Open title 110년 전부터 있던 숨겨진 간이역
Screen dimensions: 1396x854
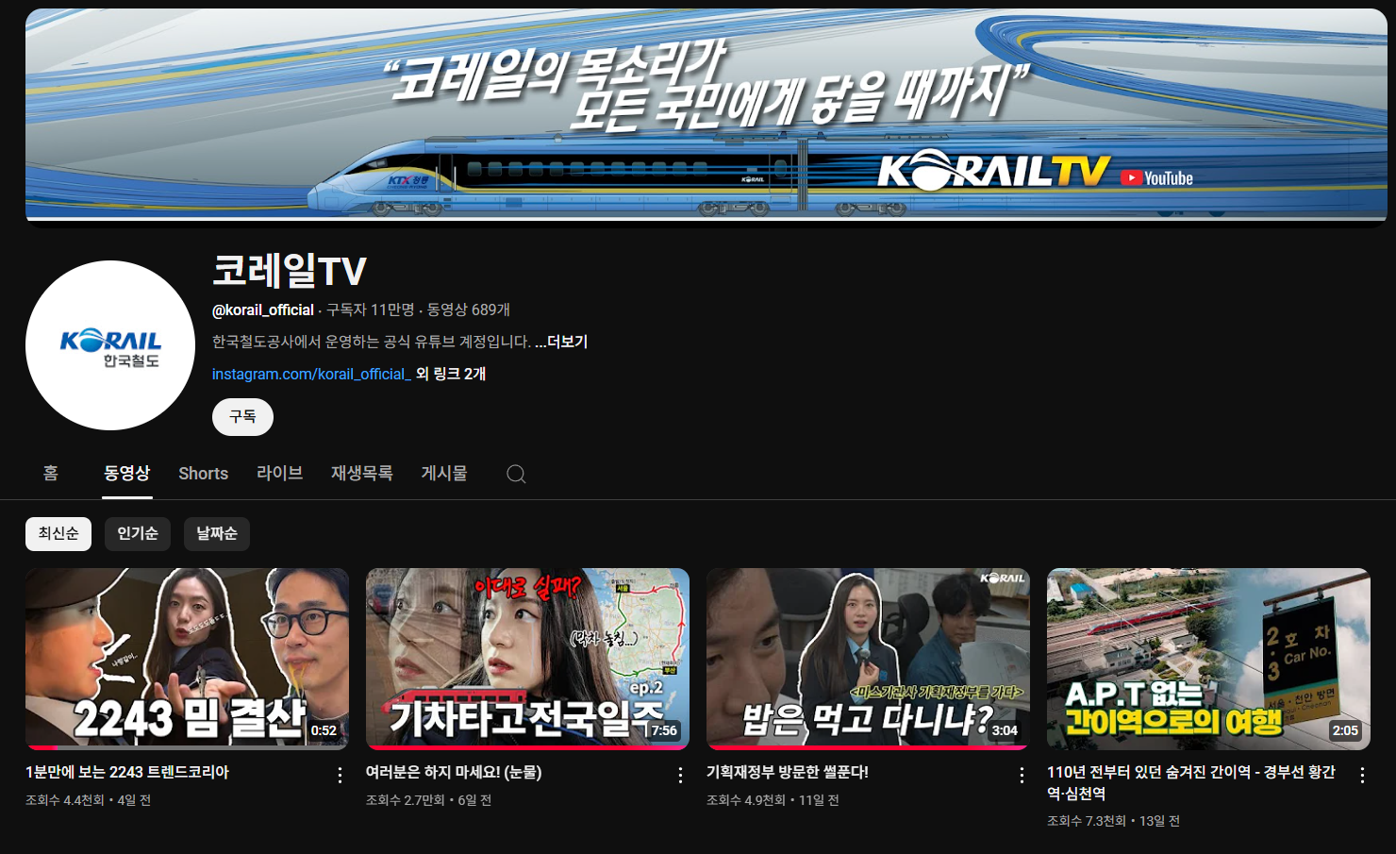pyautogui.click(x=1191, y=782)
